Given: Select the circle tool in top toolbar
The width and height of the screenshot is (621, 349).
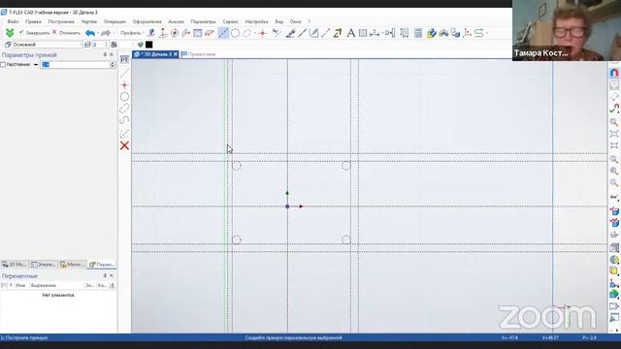Looking at the screenshot, I should pyautogui.click(x=235, y=33).
